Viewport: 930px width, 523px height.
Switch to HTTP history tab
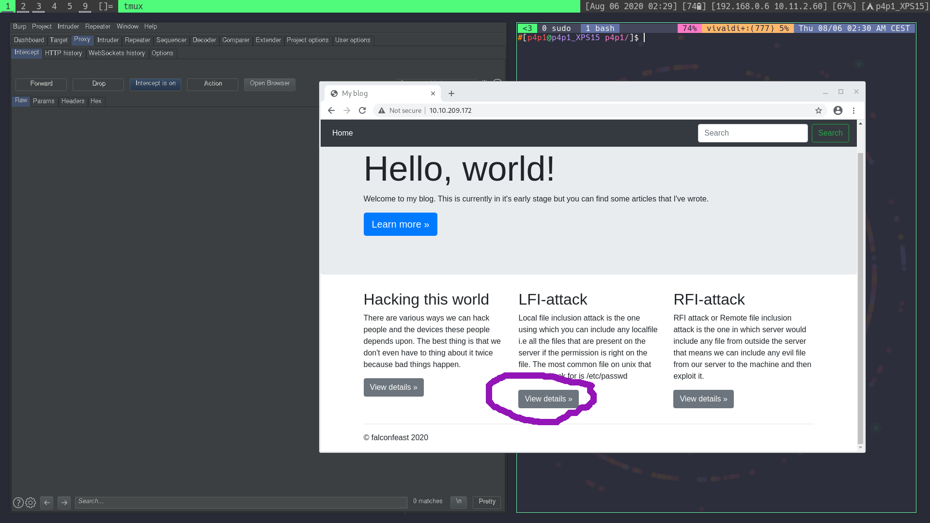click(x=63, y=53)
